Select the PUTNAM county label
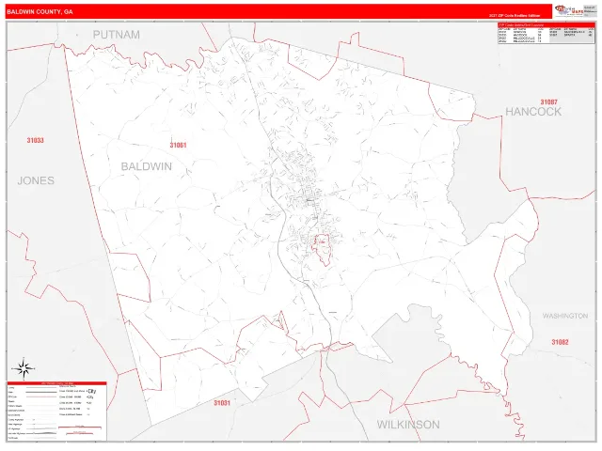Image resolution: width=602 pixels, height=451 pixels. [117, 35]
